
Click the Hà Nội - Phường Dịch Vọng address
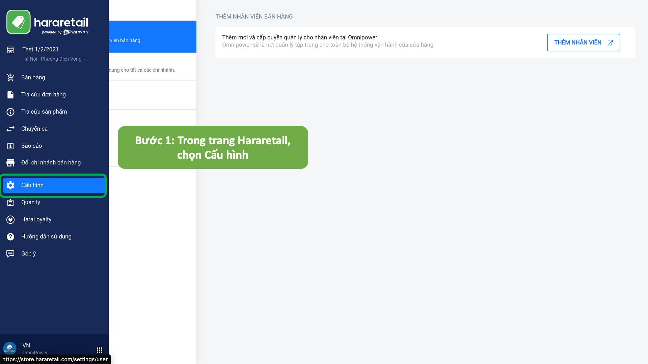55,59
